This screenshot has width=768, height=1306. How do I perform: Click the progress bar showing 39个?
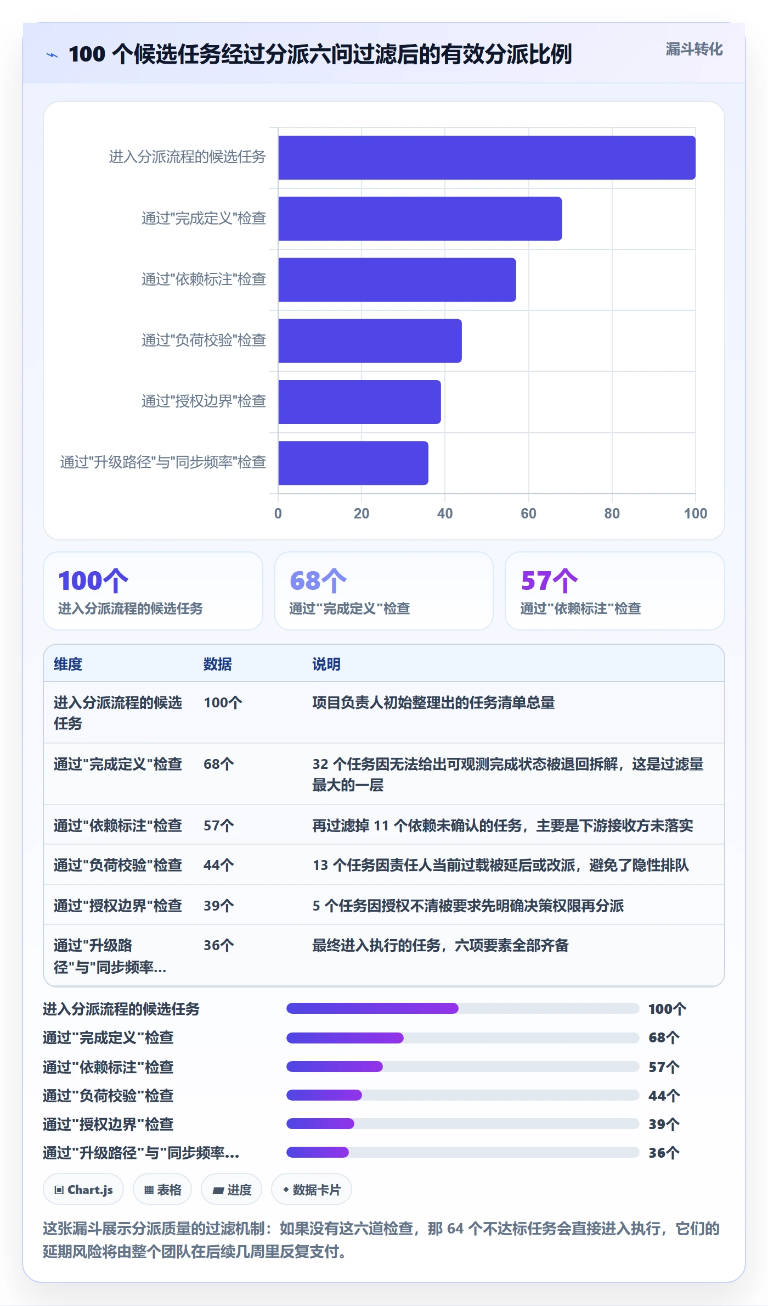pyautogui.click(x=463, y=1124)
